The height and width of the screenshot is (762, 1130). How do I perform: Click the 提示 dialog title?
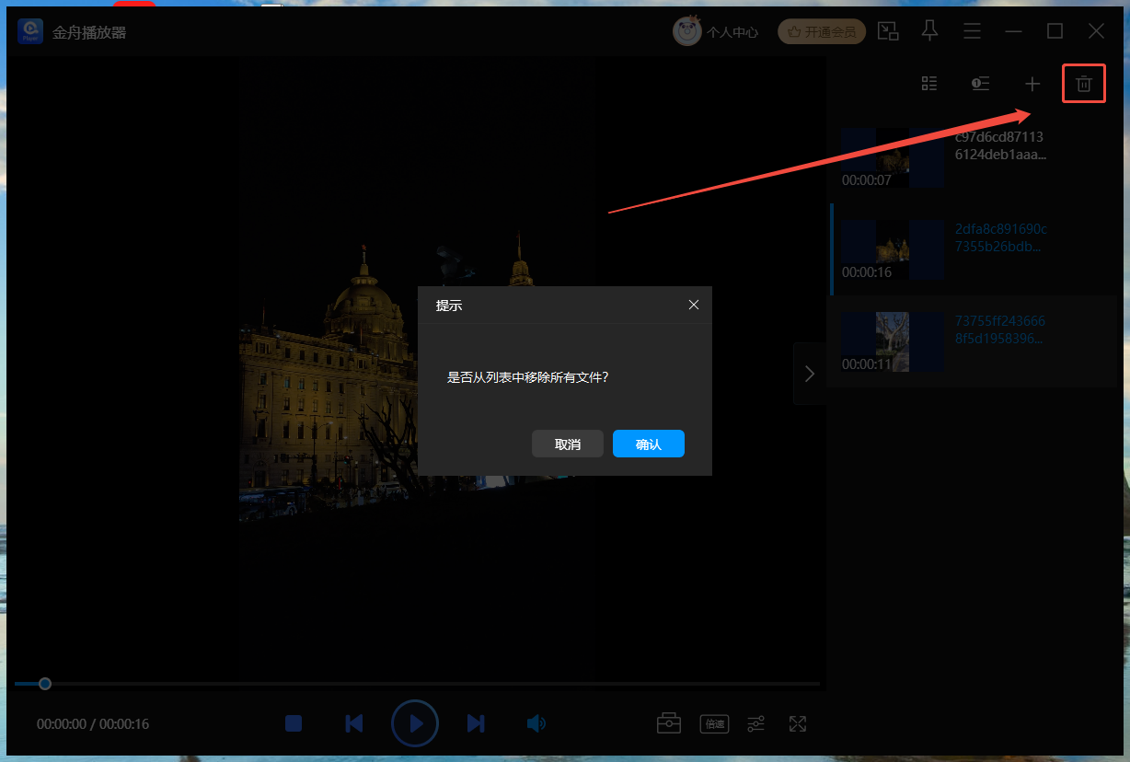pyautogui.click(x=449, y=306)
